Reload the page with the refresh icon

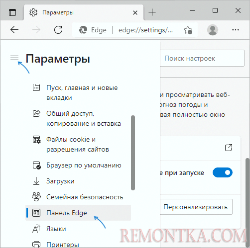tap(58, 30)
